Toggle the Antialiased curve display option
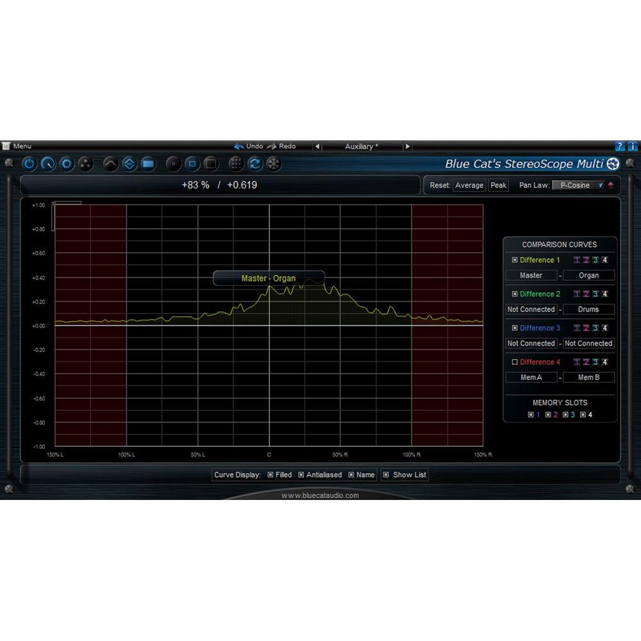This screenshot has height=641, width=641. point(303,474)
